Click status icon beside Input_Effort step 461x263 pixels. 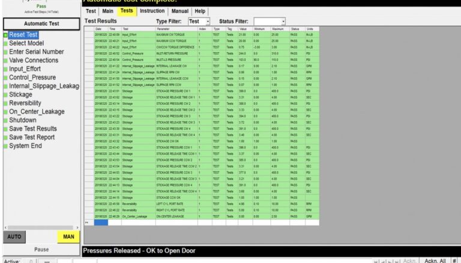5,69
